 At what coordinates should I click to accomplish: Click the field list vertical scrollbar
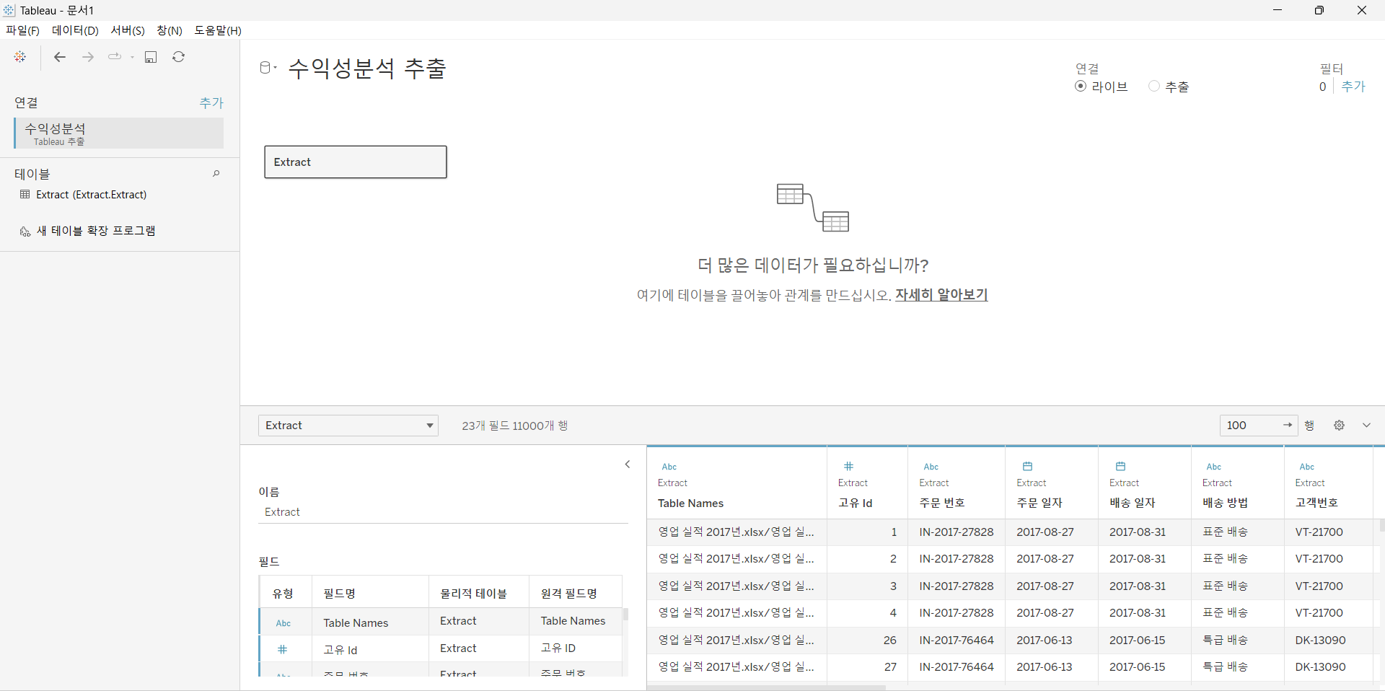(x=625, y=615)
